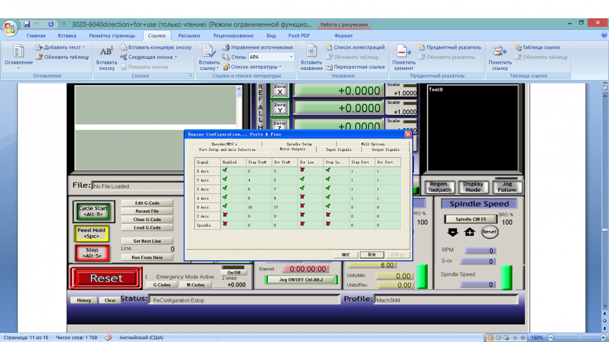This screenshot has height=342, width=609.
Task: Toggle the C Axis Enabled red cross
Action: click(x=225, y=215)
